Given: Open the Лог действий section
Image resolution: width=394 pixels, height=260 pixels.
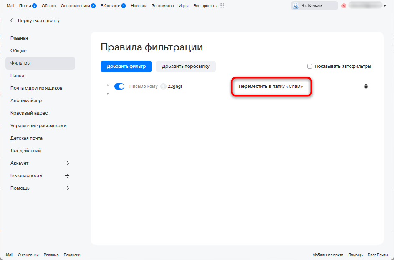Looking at the screenshot, I should tap(25, 150).
